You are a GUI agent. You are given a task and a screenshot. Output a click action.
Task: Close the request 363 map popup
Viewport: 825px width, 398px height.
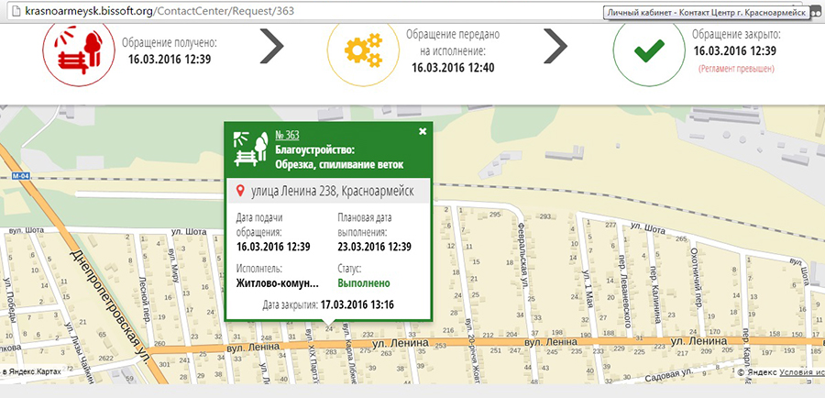click(x=423, y=131)
